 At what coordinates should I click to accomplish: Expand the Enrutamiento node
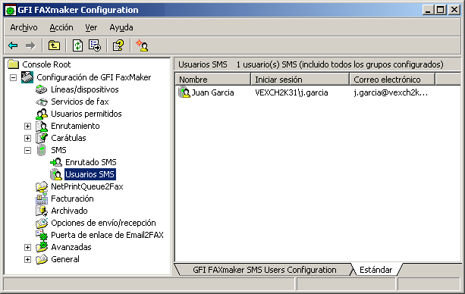coord(27,127)
